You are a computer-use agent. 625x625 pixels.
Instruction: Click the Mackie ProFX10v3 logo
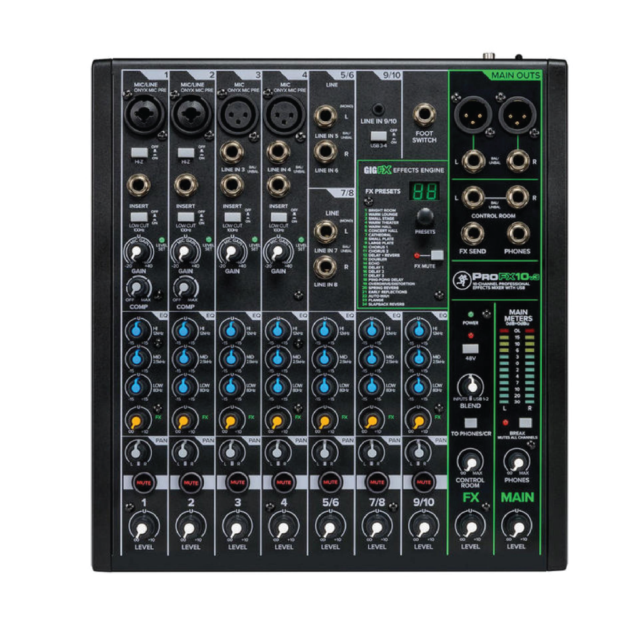(496, 281)
